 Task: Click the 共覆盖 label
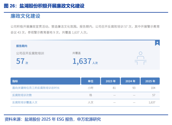[77, 53]
